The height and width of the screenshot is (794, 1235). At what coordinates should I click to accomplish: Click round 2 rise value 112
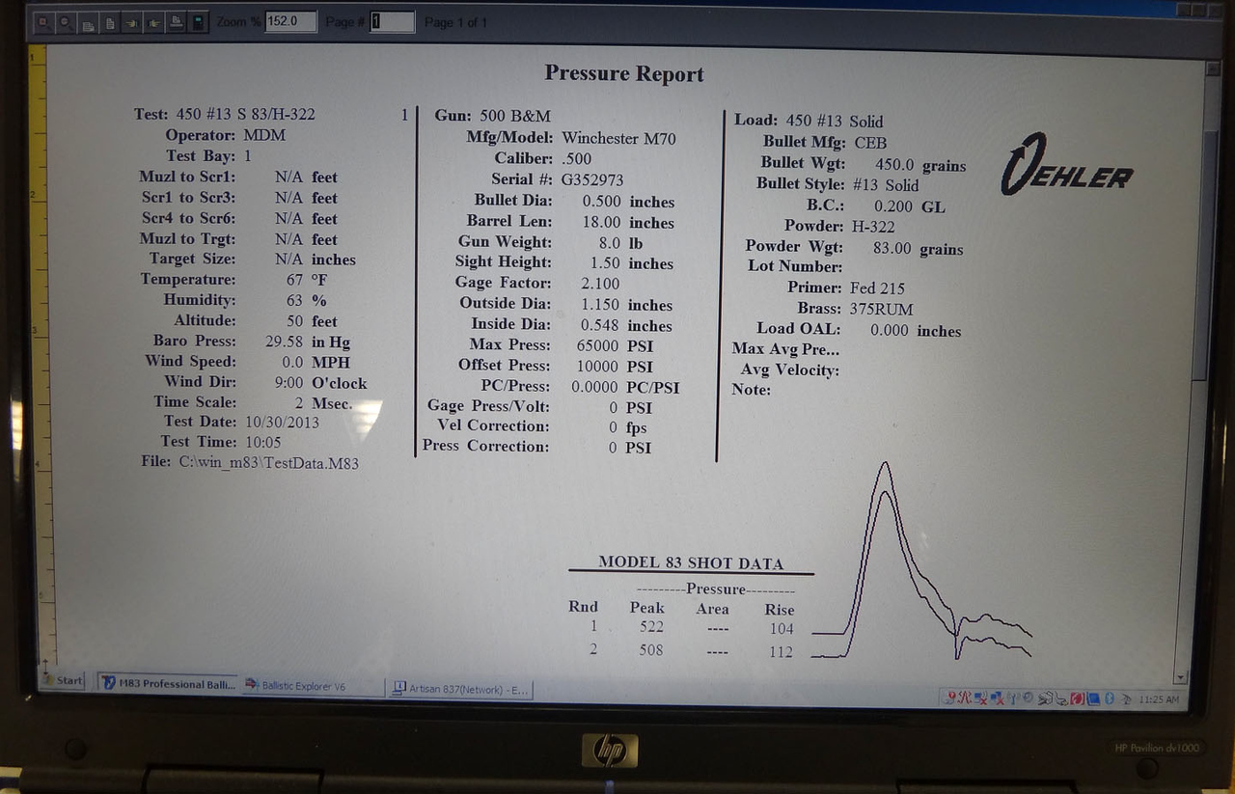(x=781, y=652)
